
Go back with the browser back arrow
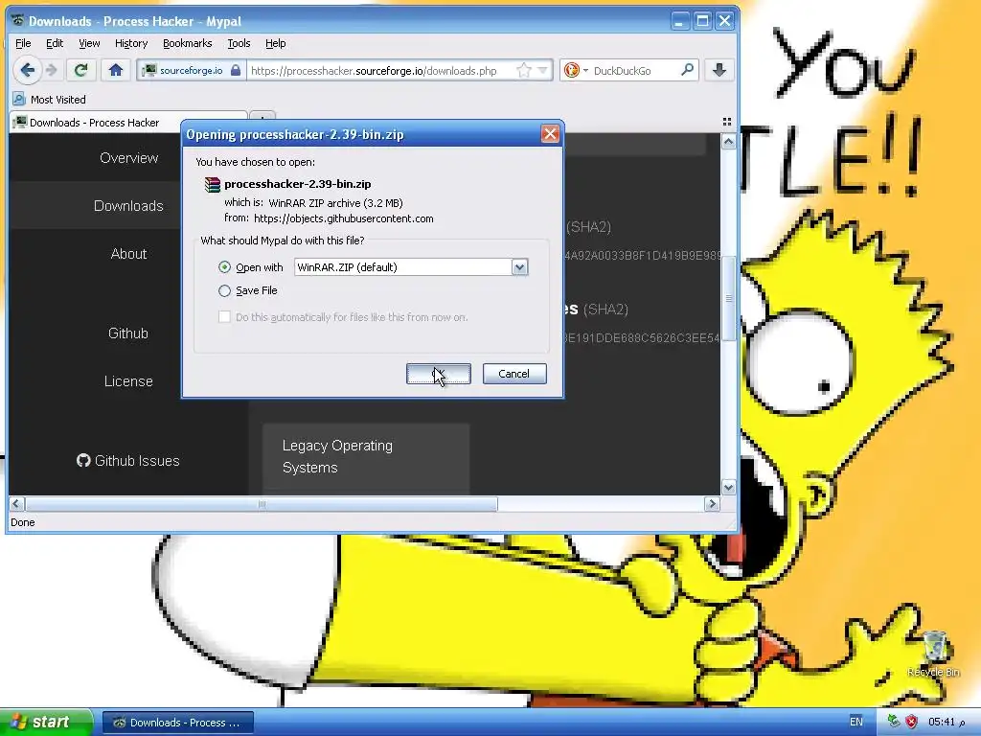pyautogui.click(x=27, y=70)
